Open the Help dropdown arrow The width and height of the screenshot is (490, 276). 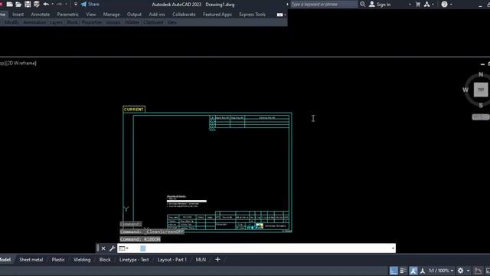pyautogui.click(x=451, y=5)
